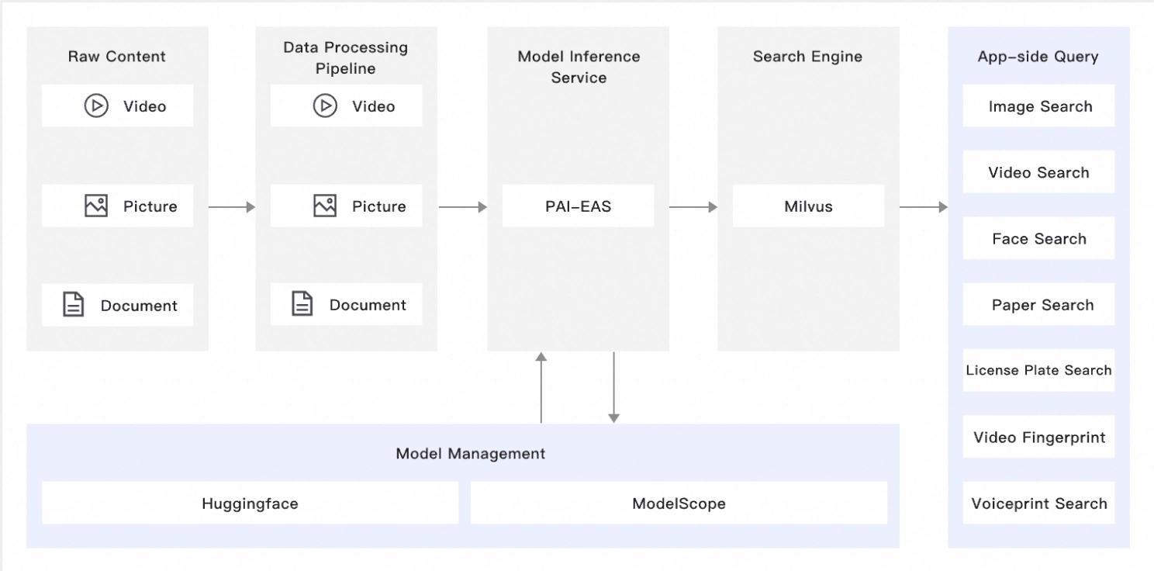Image resolution: width=1154 pixels, height=571 pixels.
Task: Click the Document icon under Raw Content
Action: coord(74,305)
